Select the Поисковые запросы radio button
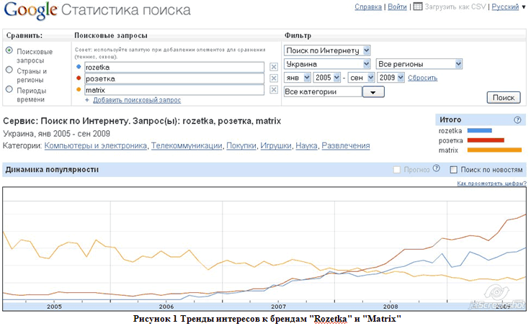Screen dimensions: 531x326 coord(9,50)
